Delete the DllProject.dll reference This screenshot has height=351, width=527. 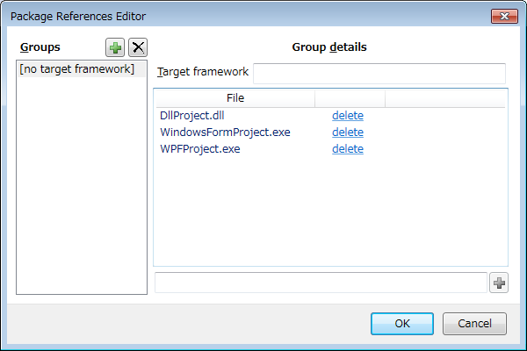click(x=348, y=116)
